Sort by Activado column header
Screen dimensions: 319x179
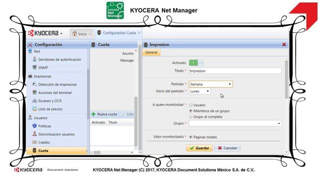pyautogui.click(x=98, y=122)
